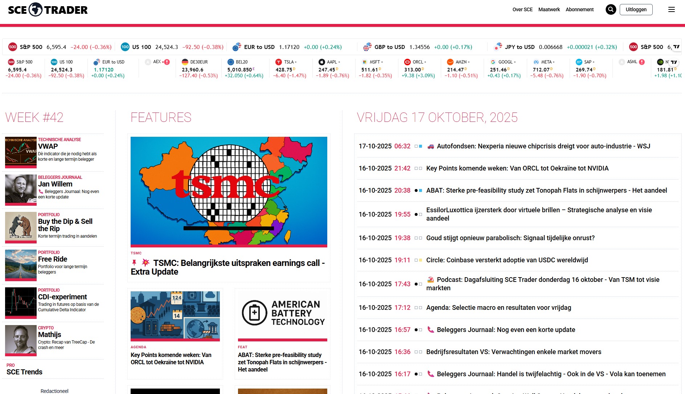Open the EssilorLuxottica ijzersterk headline

point(539,214)
